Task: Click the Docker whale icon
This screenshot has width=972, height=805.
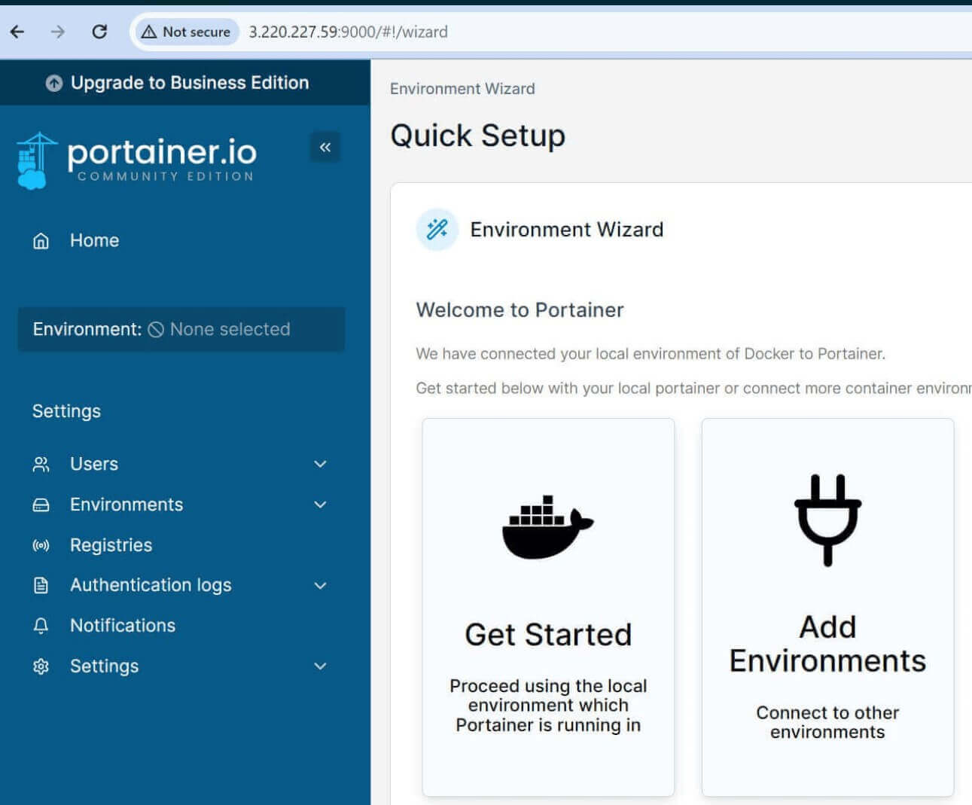Action: click(547, 527)
